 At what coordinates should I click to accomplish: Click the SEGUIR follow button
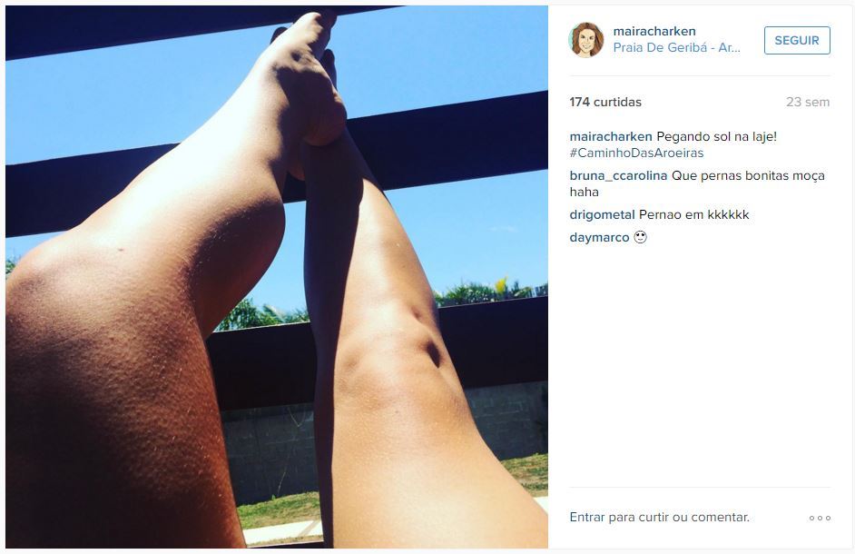click(x=797, y=40)
